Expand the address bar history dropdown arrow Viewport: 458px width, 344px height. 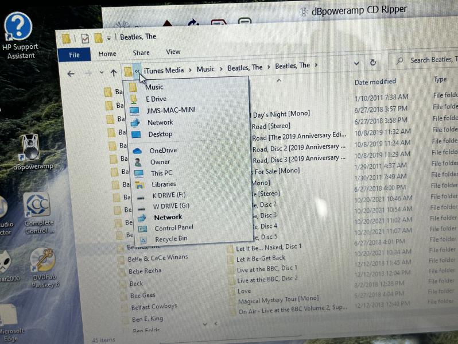pos(356,63)
